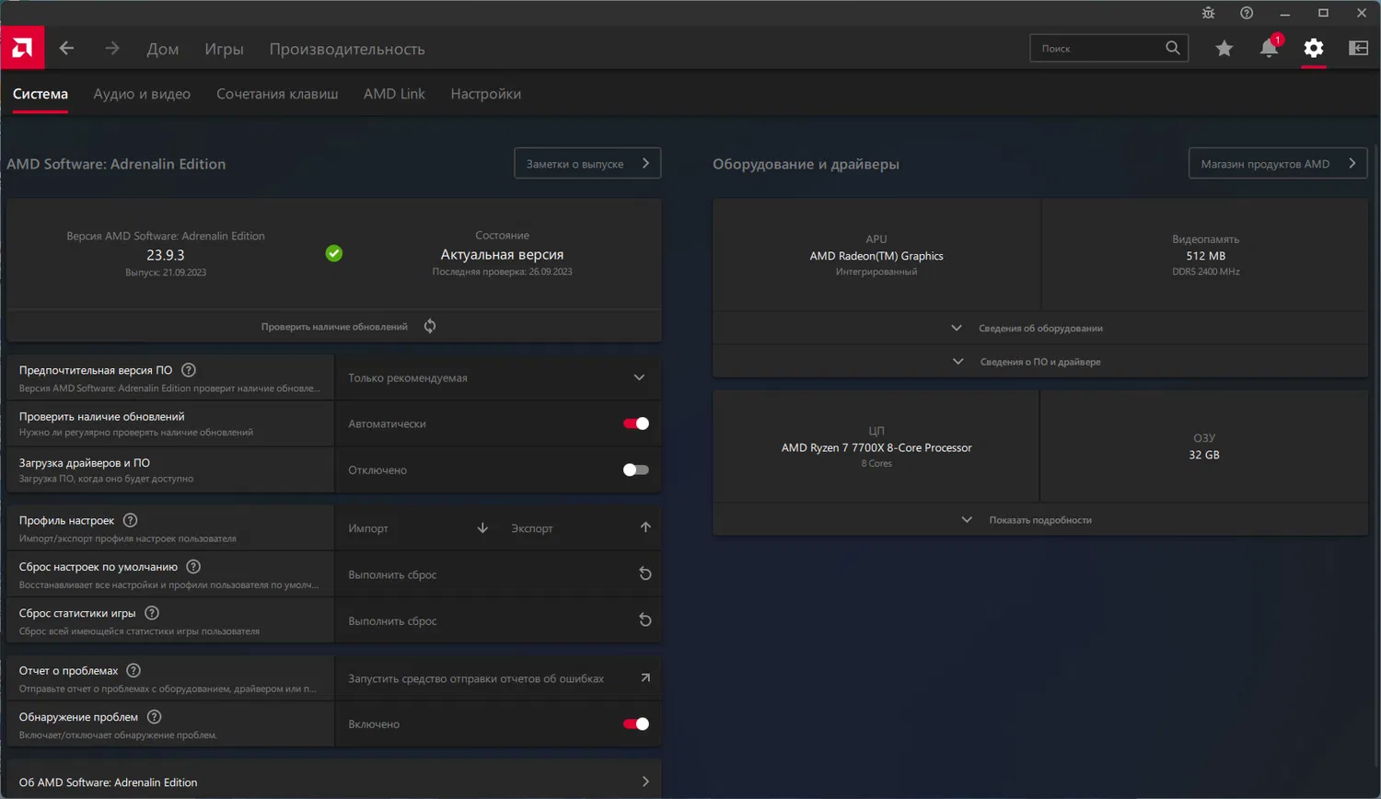Go back using the left arrow
Image resolution: width=1381 pixels, height=799 pixels.
(x=66, y=48)
